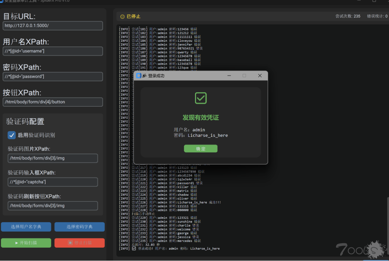This screenshot has width=389, height=261.
Task: Click log line 尝试[182] with password 121212
Action: [x=158, y=33]
